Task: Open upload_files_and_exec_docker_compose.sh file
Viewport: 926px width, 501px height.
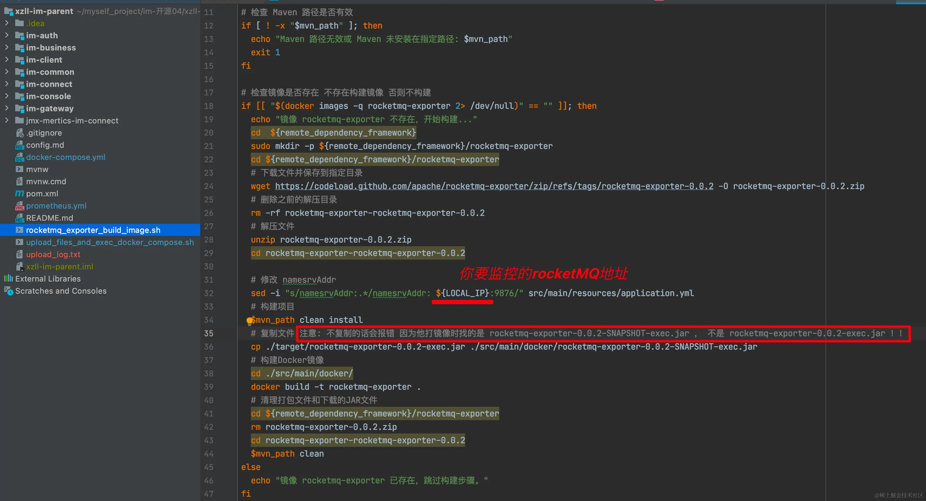Action: [x=110, y=243]
